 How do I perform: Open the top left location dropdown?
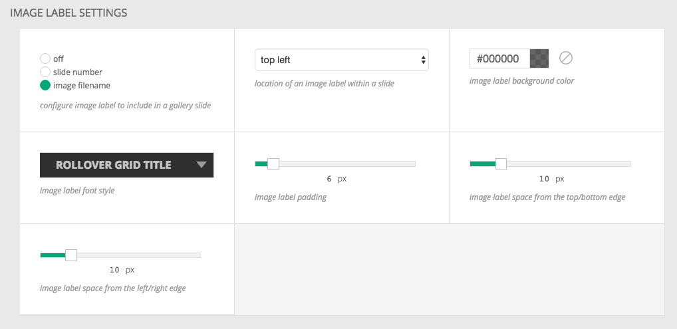click(x=342, y=60)
